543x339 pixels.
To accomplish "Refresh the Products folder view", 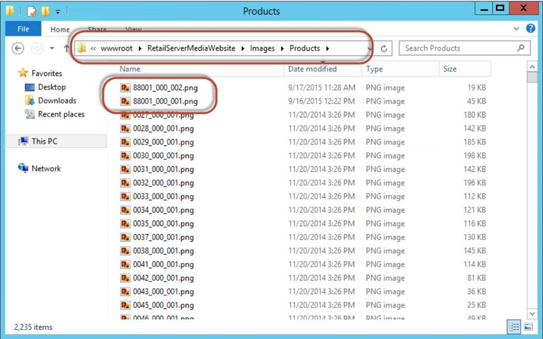I will coord(384,48).
